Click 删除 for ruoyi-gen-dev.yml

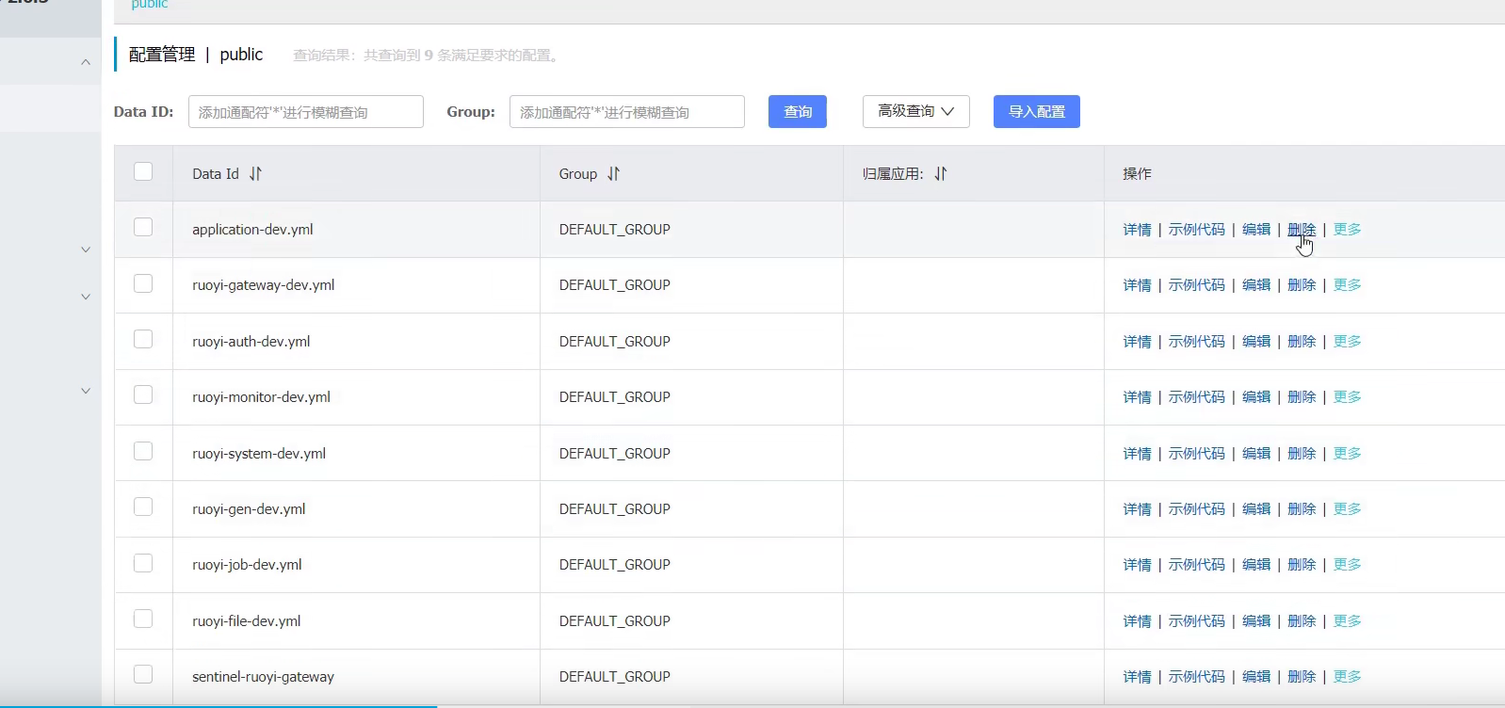1302,509
